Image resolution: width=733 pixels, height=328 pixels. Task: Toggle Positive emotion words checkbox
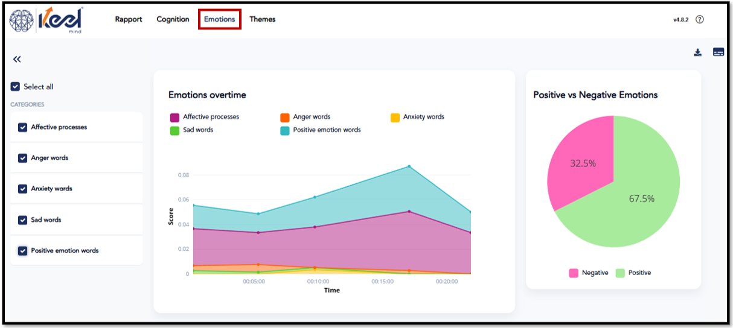tap(23, 251)
